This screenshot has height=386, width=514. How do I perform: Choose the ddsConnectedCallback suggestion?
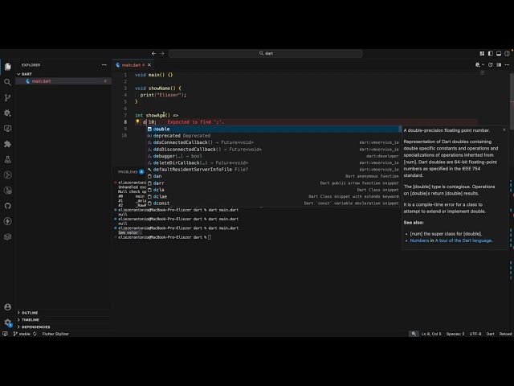tap(273, 142)
